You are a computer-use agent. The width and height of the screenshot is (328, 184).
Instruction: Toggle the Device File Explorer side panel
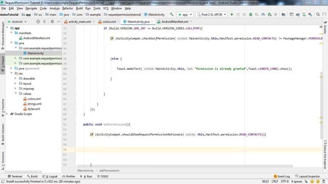[325, 154]
